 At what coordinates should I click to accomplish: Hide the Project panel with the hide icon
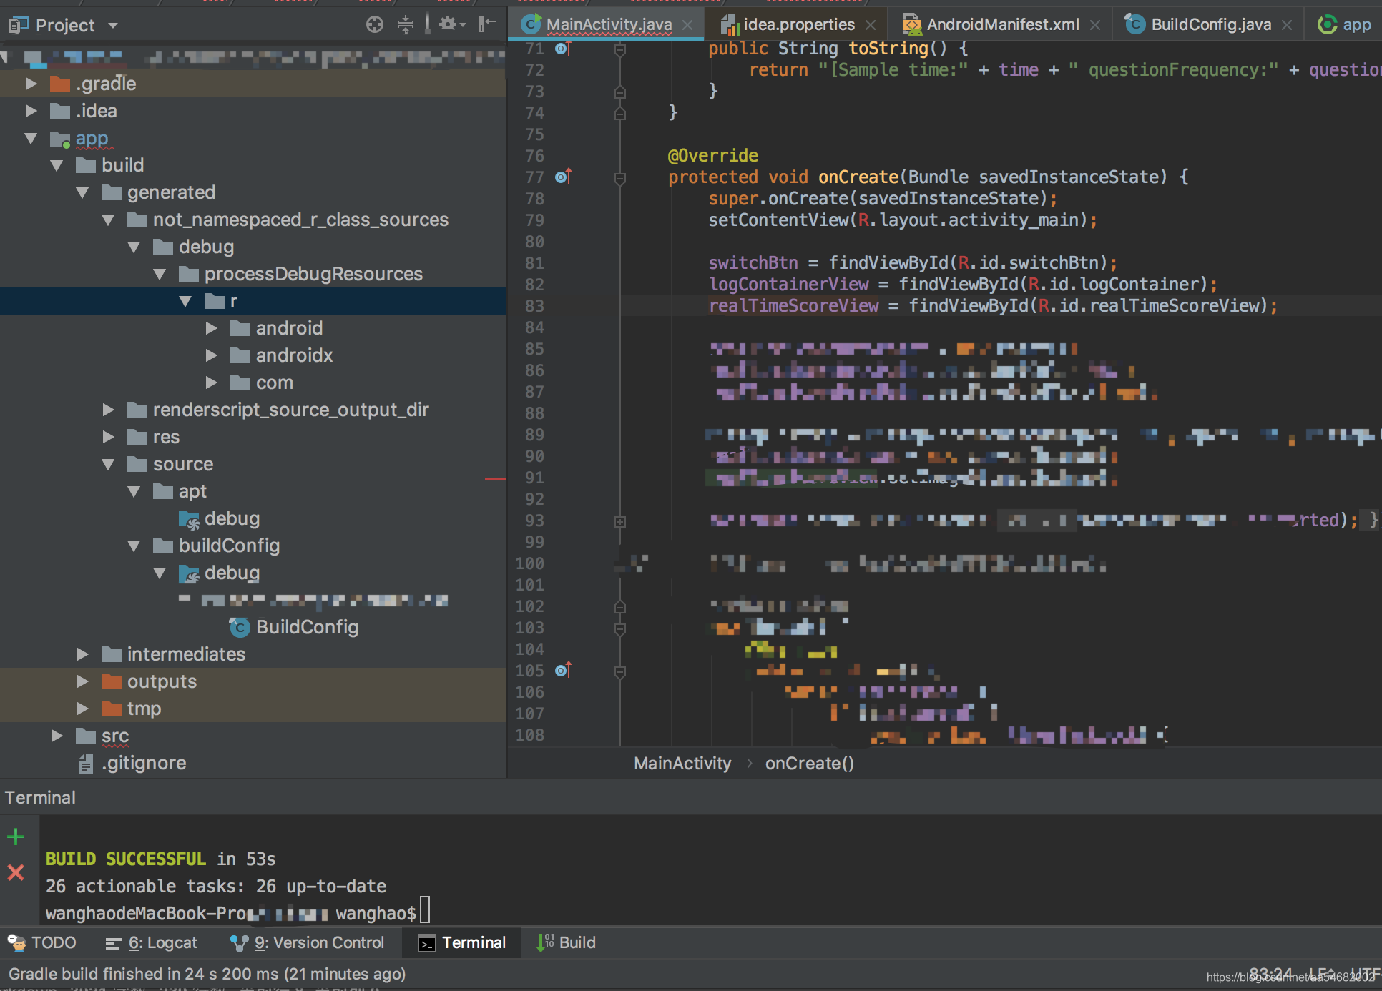pos(487,24)
